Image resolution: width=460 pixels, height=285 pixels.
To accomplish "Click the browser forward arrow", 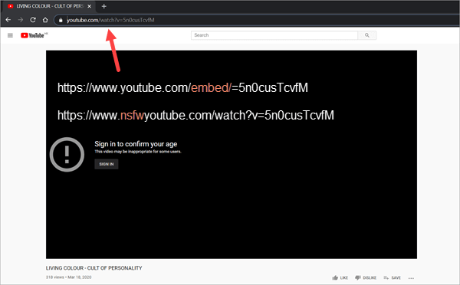I will click(21, 20).
